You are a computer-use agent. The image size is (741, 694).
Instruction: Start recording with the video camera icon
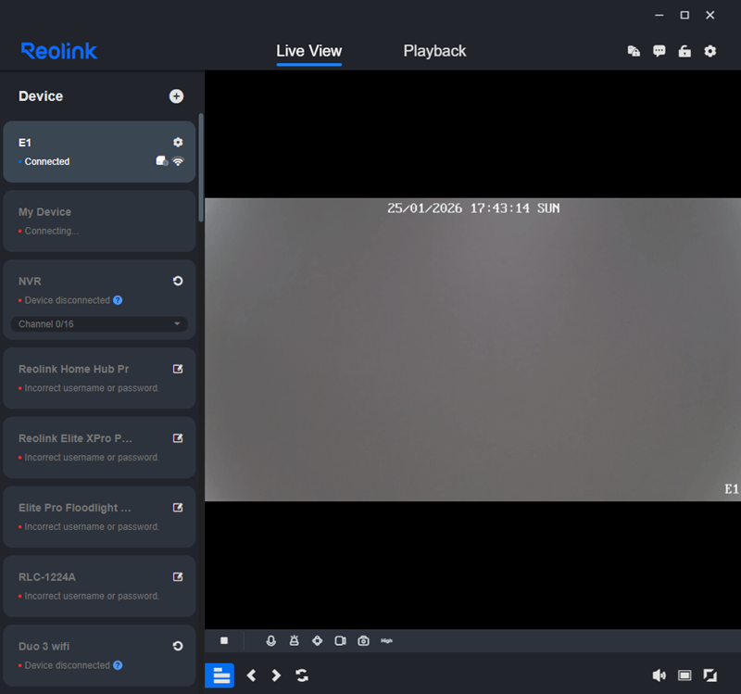point(340,641)
